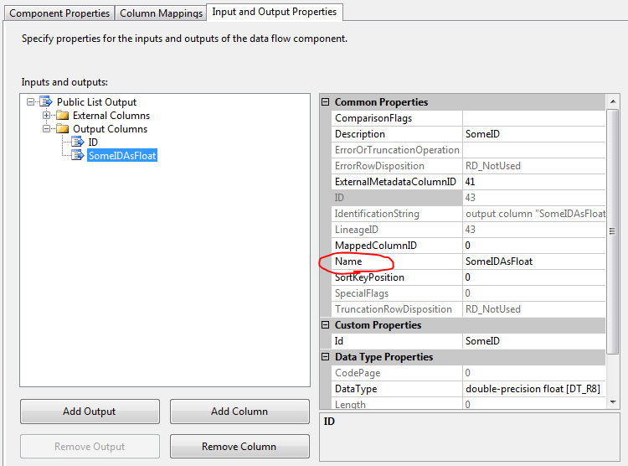This screenshot has height=466, width=628.
Task: Click the ID output column icon
Action: (78, 142)
